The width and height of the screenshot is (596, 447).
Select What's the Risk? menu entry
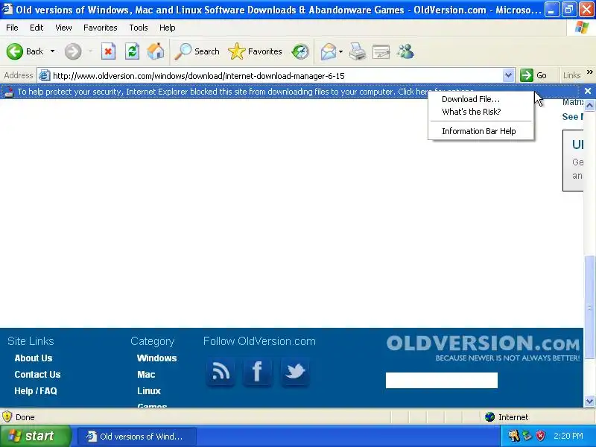pos(472,112)
